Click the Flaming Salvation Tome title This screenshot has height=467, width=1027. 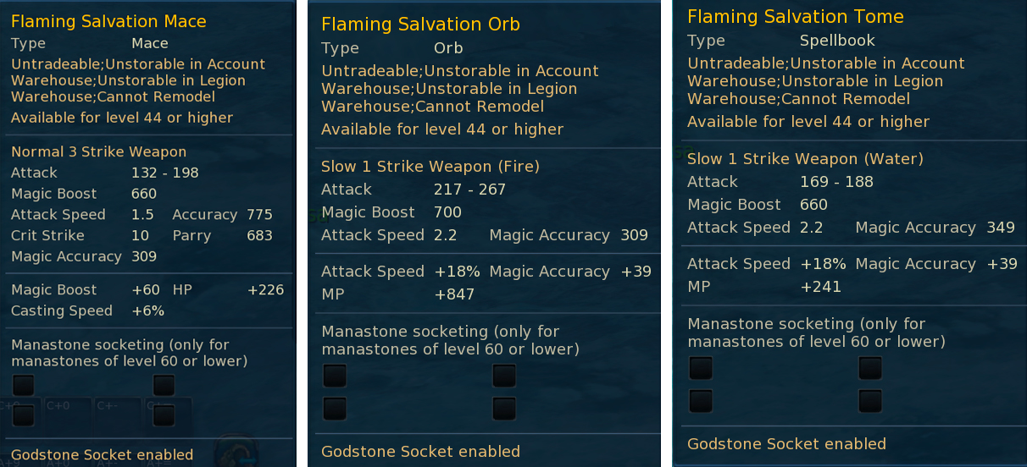pos(795,17)
